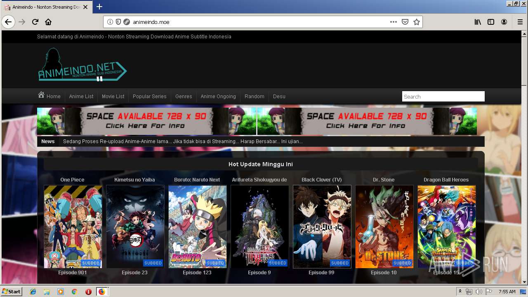The height and width of the screenshot is (297, 528).
Task: Click Dragon Ball Heroes poster thumbnail
Action: pos(446,226)
